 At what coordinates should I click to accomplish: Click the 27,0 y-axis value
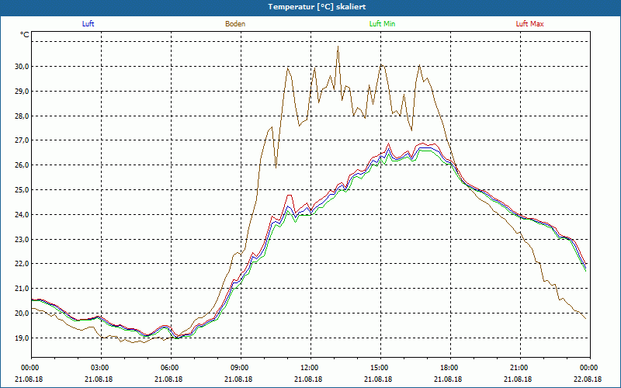(x=23, y=140)
